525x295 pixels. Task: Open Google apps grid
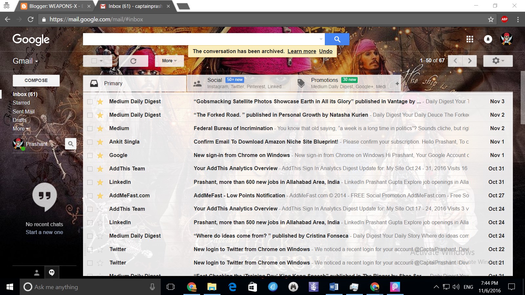[470, 39]
